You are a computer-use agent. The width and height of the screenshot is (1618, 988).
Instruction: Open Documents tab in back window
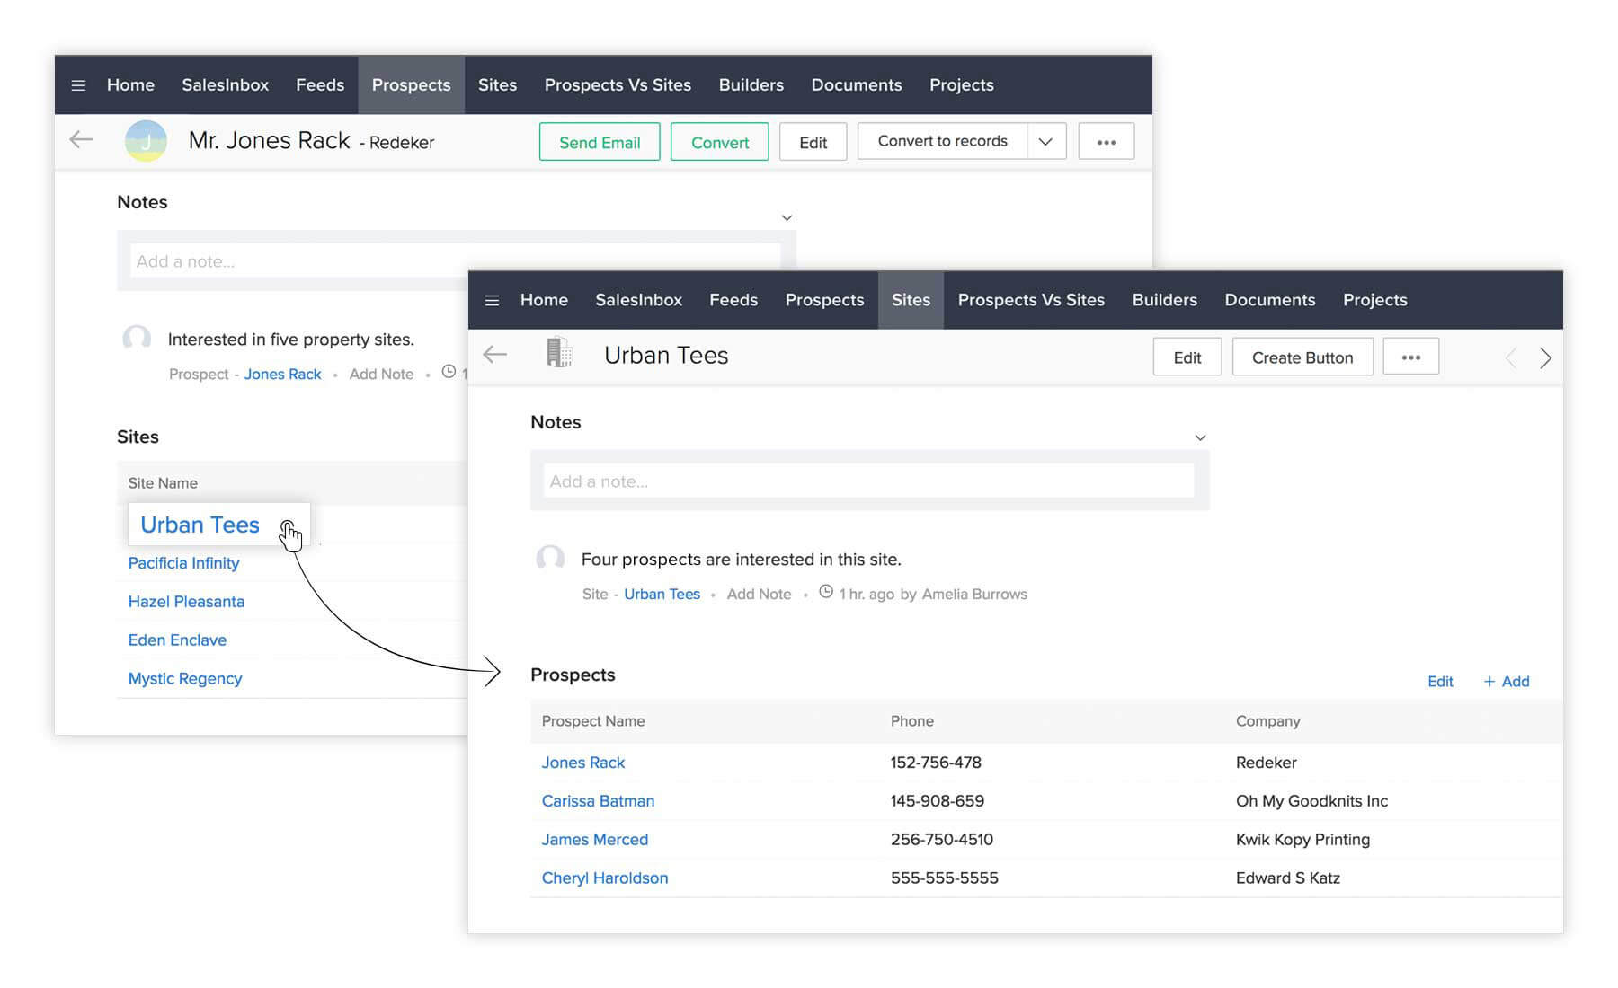pos(856,84)
